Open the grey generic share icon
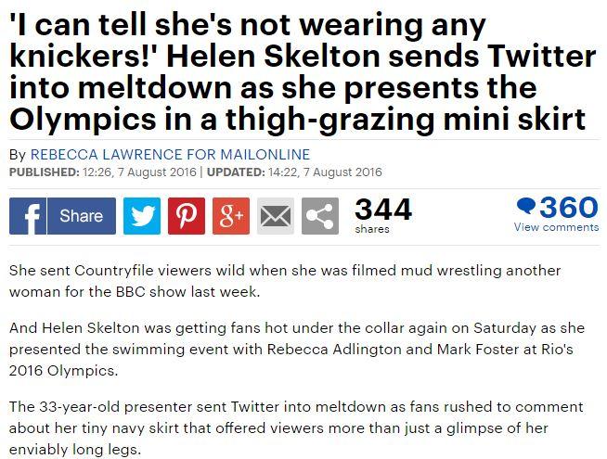This screenshot has width=607, height=459. [x=320, y=216]
